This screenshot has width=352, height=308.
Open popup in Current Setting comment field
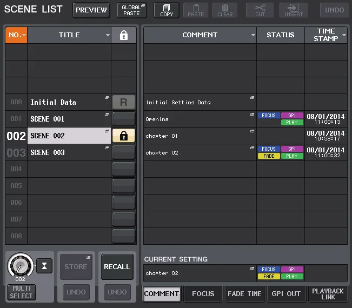252,269
